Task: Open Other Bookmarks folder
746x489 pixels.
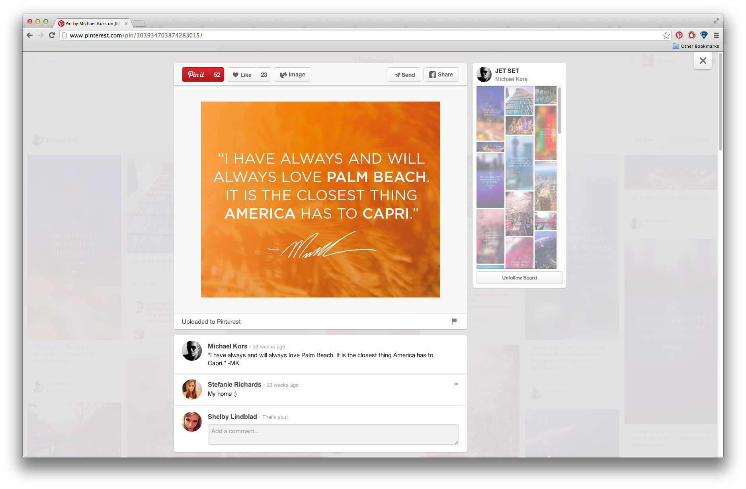Action: [696, 46]
